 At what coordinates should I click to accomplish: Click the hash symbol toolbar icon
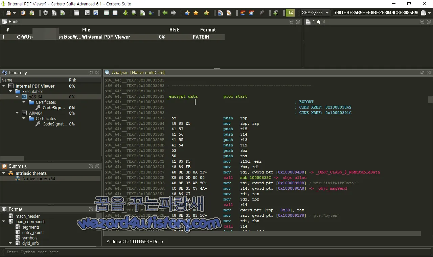point(262,13)
